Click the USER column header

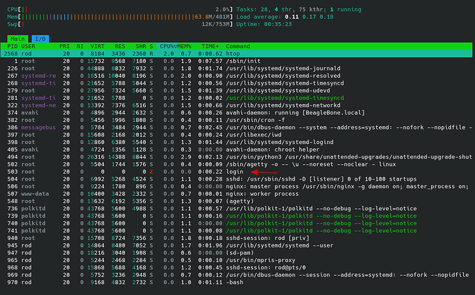click(32, 46)
